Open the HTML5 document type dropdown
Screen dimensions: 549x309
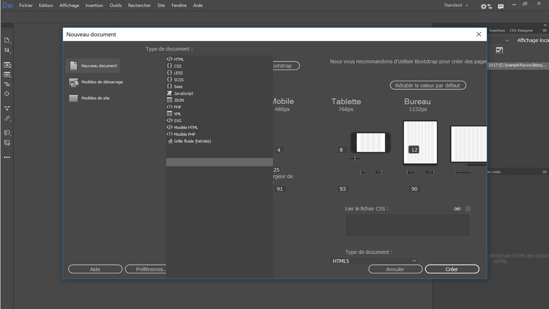click(374, 261)
